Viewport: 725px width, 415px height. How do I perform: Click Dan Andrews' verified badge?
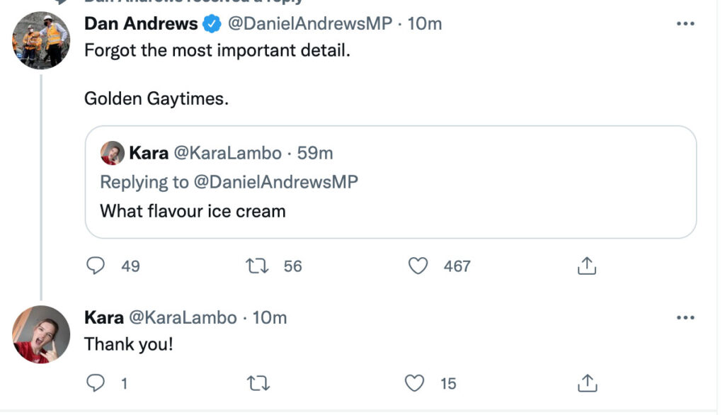coord(212,24)
